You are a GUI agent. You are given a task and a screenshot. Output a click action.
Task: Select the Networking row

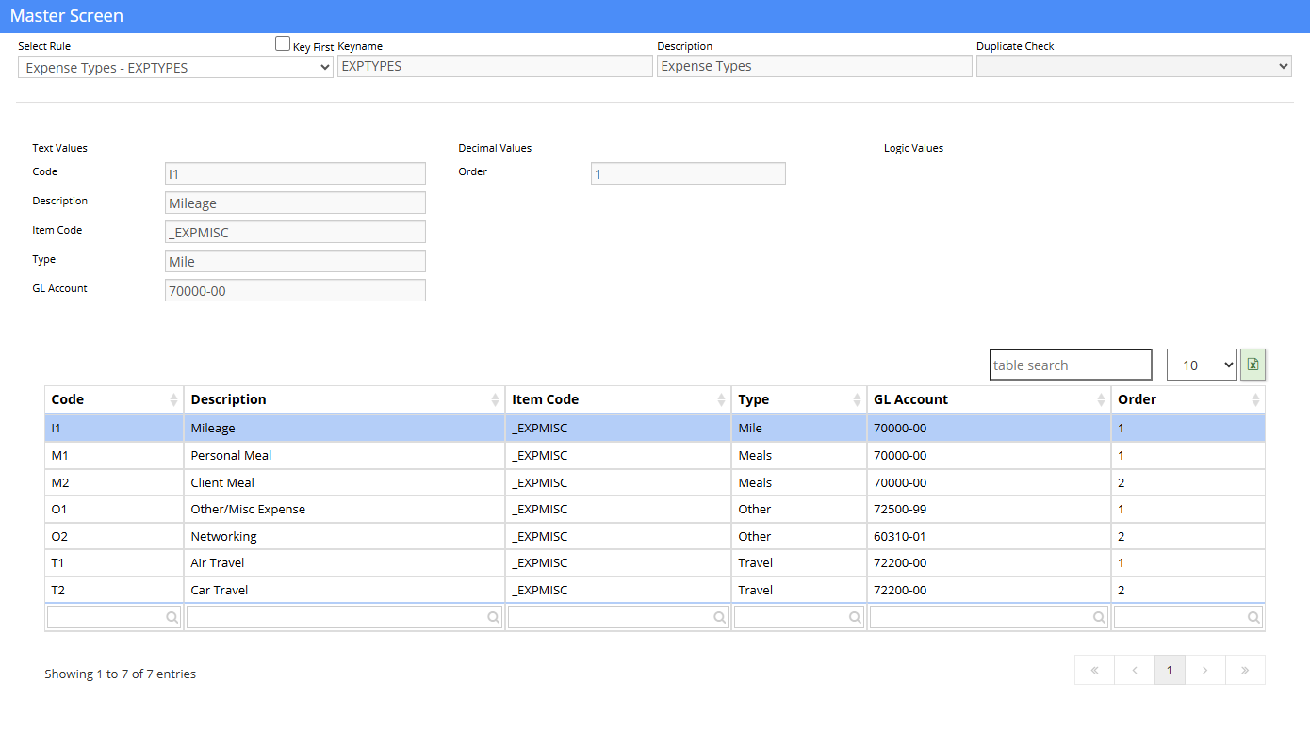655,536
